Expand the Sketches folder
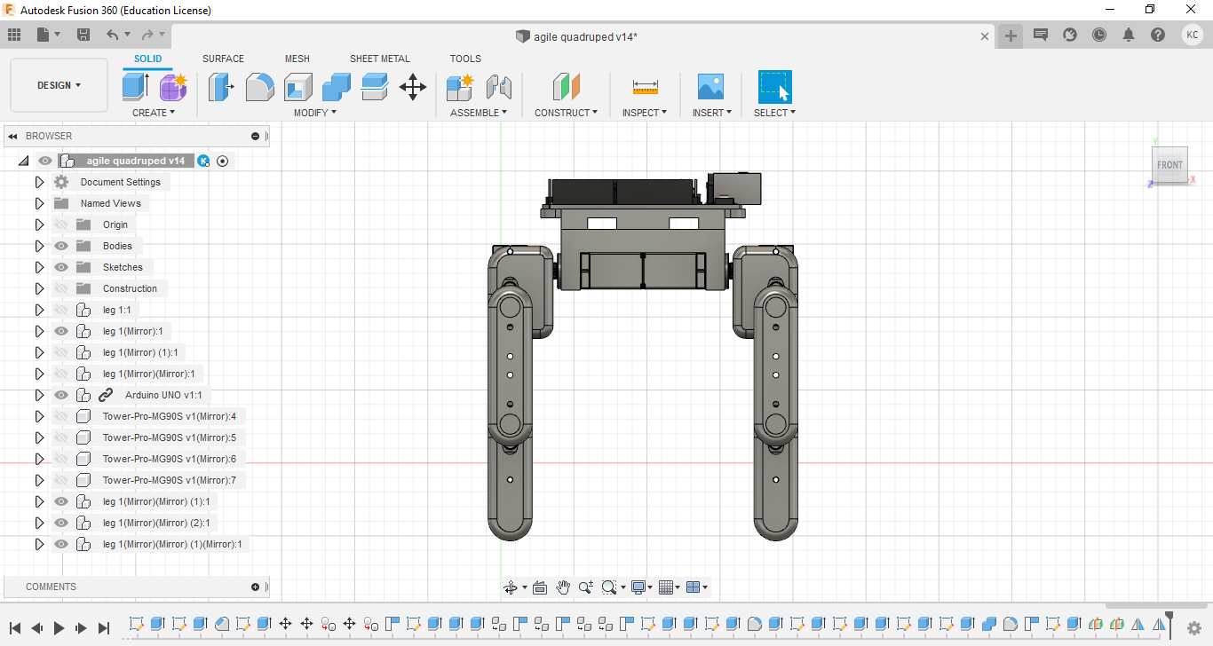The height and width of the screenshot is (646, 1213). point(39,267)
